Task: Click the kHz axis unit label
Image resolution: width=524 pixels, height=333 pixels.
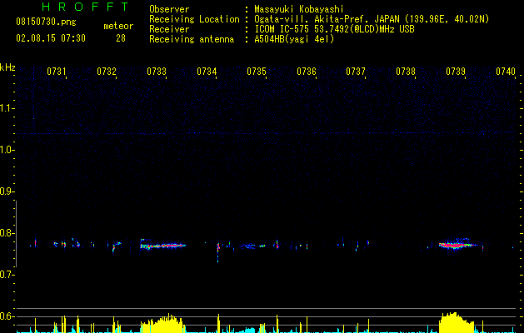Action: [7, 67]
